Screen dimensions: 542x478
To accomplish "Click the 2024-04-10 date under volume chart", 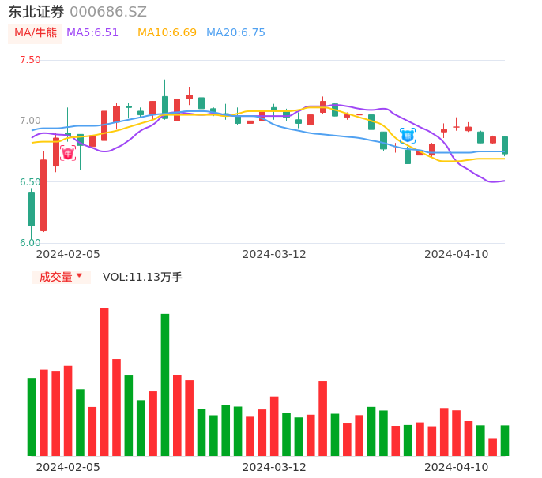I will click(457, 467).
